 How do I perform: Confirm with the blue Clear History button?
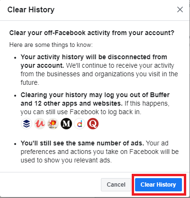pos(158,185)
